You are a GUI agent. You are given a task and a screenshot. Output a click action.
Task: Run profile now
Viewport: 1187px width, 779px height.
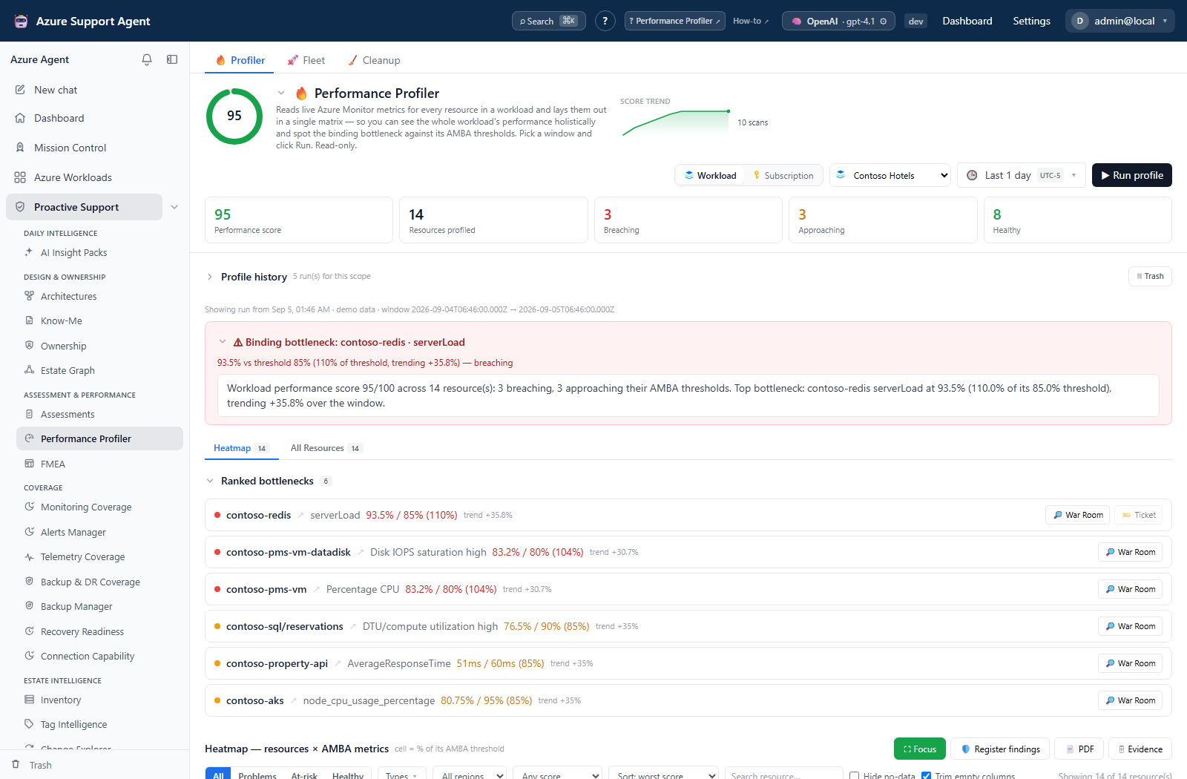(1132, 175)
